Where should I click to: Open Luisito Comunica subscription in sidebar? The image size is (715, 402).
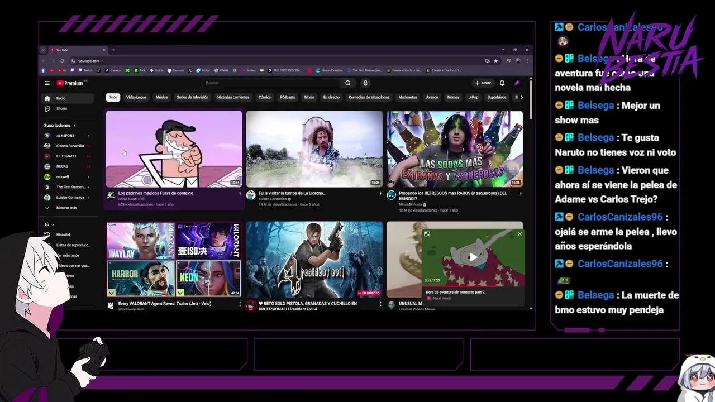click(x=68, y=198)
